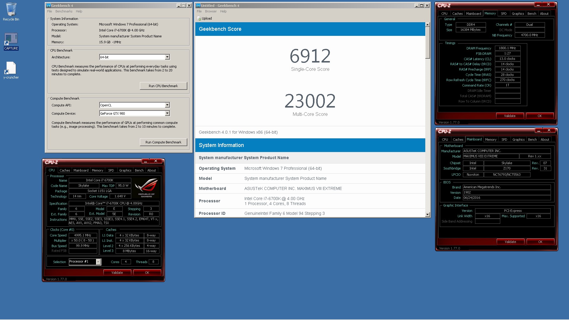Click the MAXIMUS VIII EXTREME model field in CPU-Z
Image resolution: width=569 pixels, height=320 pixels.
click(491, 156)
